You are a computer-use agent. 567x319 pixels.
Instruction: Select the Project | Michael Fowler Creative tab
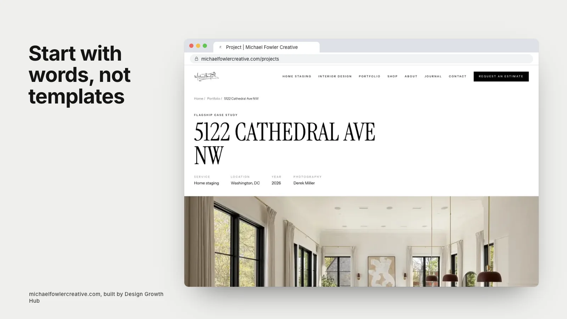click(x=266, y=47)
